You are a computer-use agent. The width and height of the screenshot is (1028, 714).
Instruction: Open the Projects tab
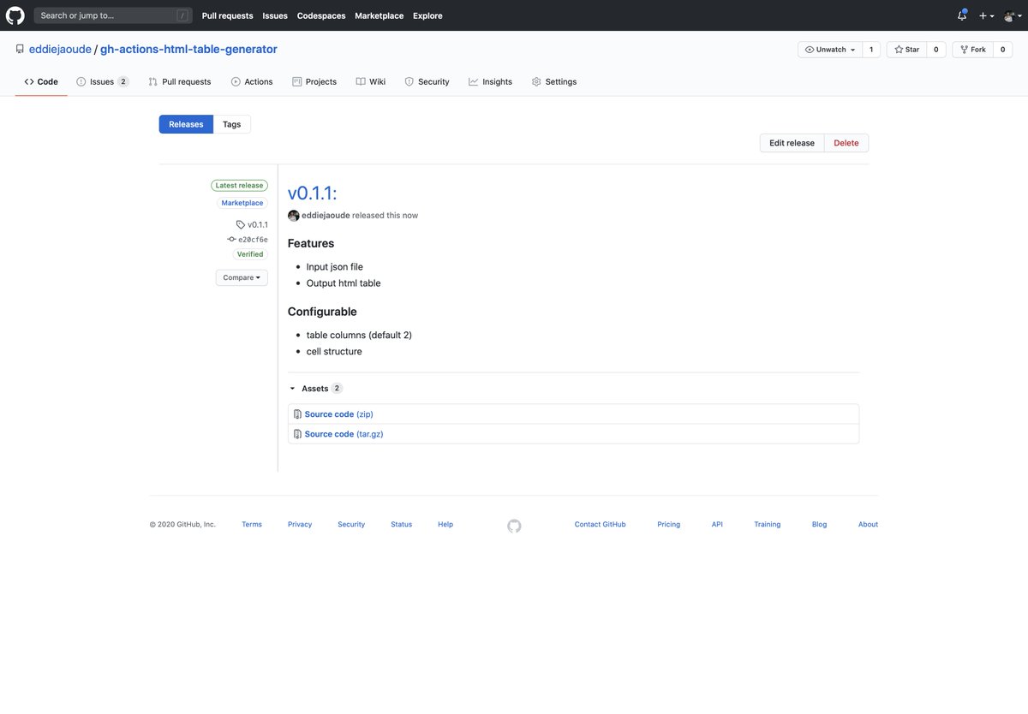[x=314, y=82]
